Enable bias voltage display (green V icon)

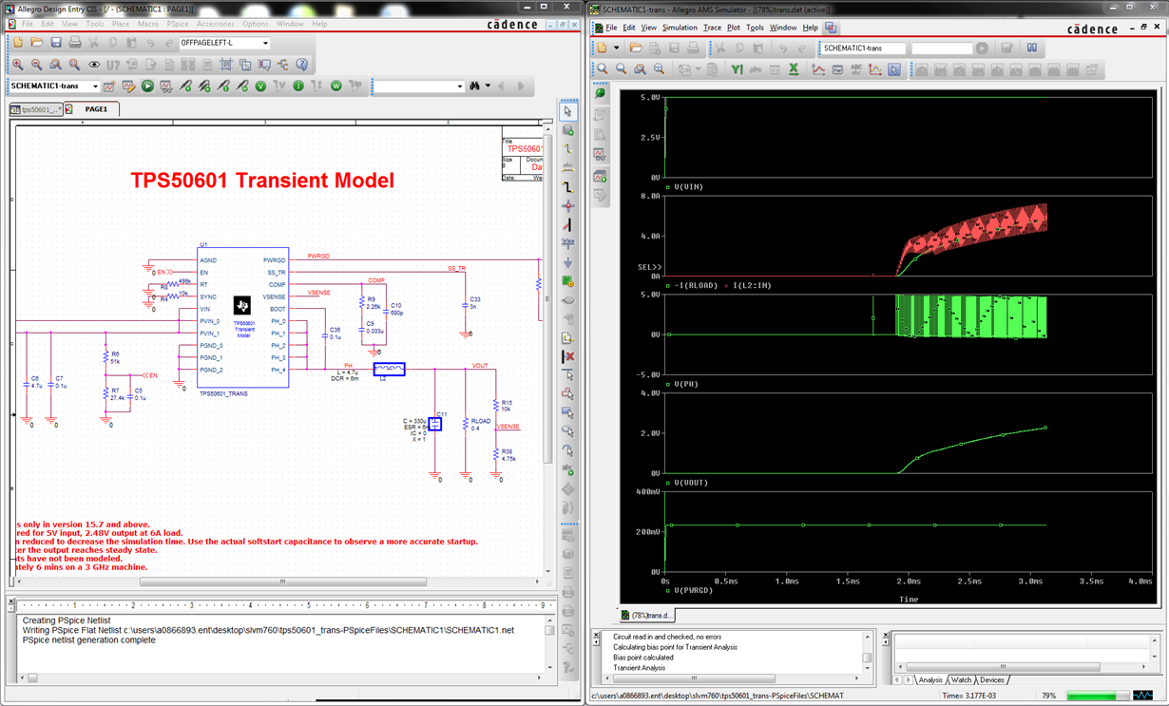tap(260, 86)
